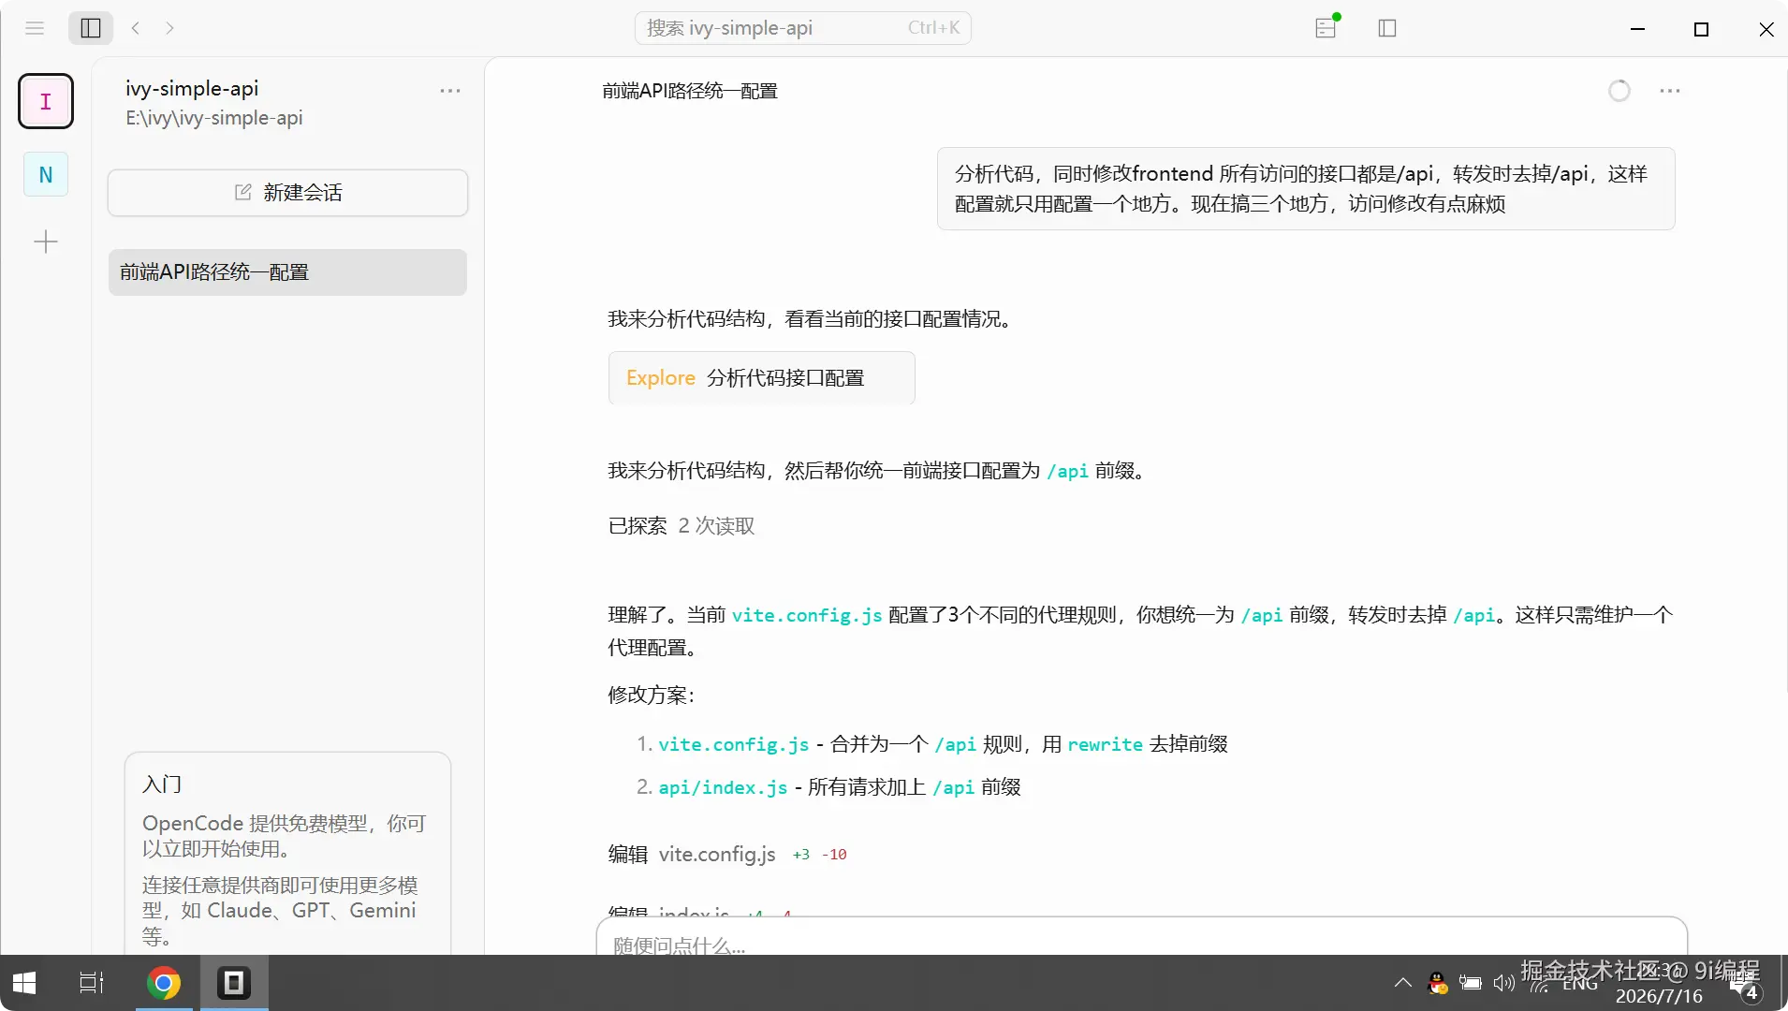Image resolution: width=1788 pixels, height=1011 pixels.
Task: Click vite.config.js in the first list item
Action: (x=734, y=744)
